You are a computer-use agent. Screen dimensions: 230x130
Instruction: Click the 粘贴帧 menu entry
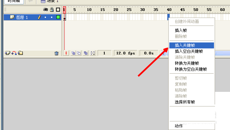click(192, 90)
